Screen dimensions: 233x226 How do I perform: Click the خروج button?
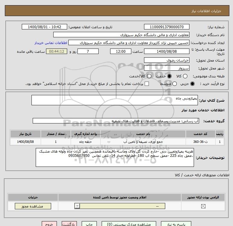tap(49, 224)
